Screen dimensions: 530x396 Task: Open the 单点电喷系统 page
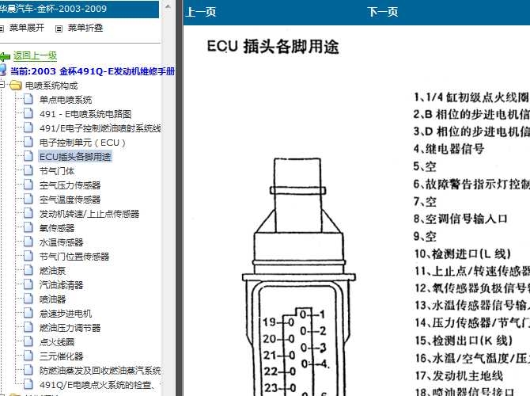[x=66, y=100]
